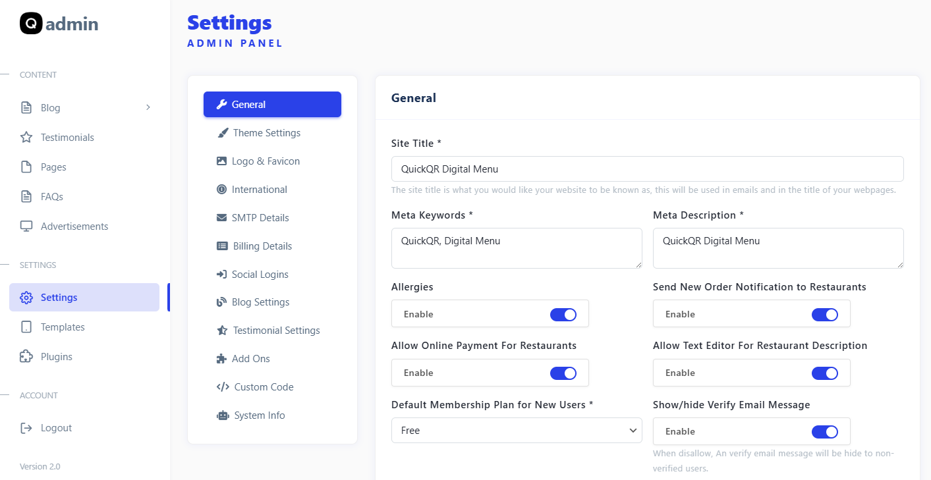Click the Testimonials star icon in sidebar

click(x=26, y=138)
